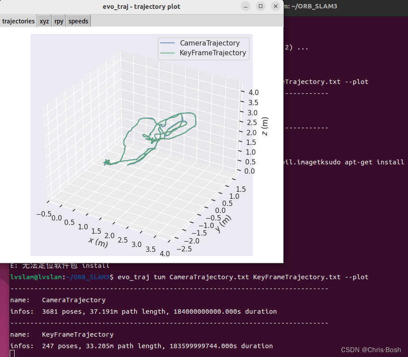Viewport: 408px width, 357px height.
Task: Click 'apt-get install' text in terminal
Action: 374,162
